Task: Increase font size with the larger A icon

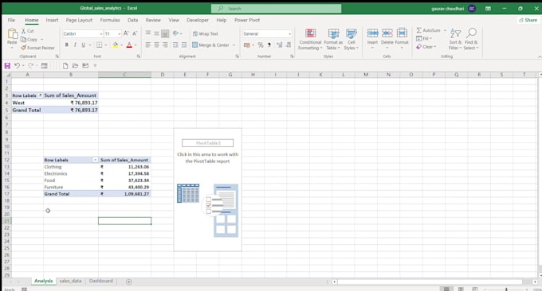Action: [x=126, y=33]
